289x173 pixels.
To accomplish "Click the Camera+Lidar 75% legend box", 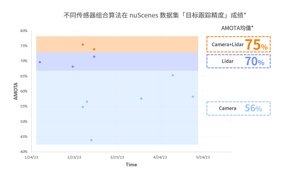I will (x=238, y=44).
